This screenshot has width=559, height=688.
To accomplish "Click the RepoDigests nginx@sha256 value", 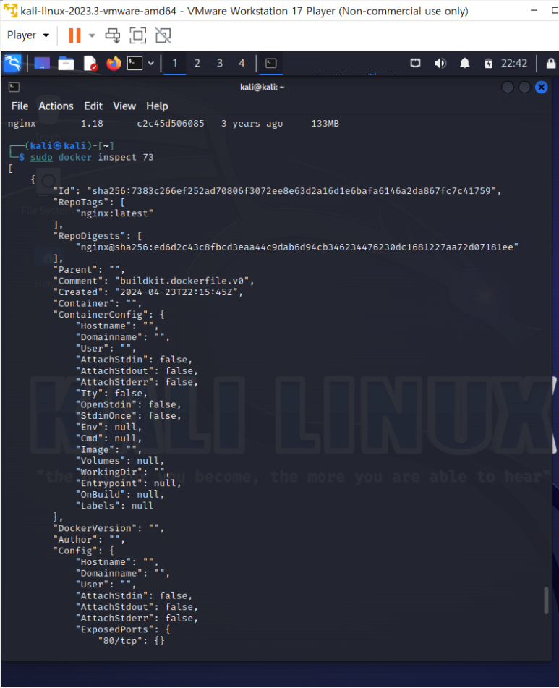I will (296, 247).
